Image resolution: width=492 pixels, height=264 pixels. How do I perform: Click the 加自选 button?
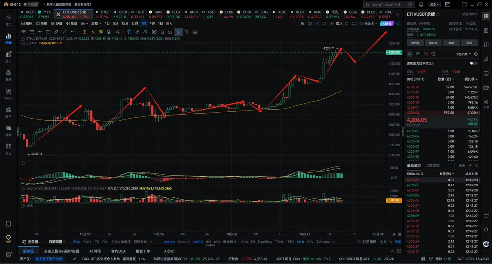[x=433, y=43]
